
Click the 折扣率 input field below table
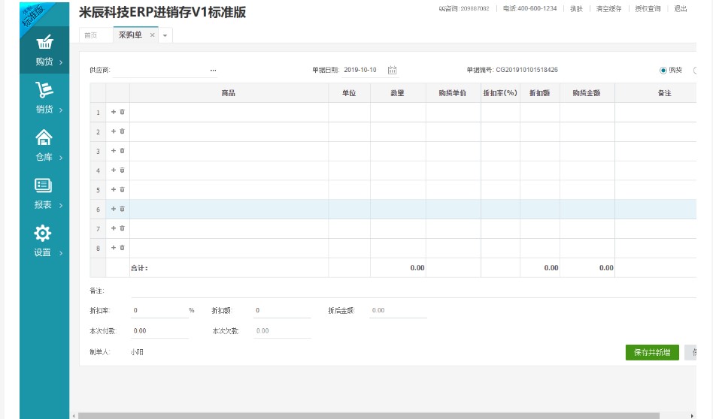pos(158,310)
